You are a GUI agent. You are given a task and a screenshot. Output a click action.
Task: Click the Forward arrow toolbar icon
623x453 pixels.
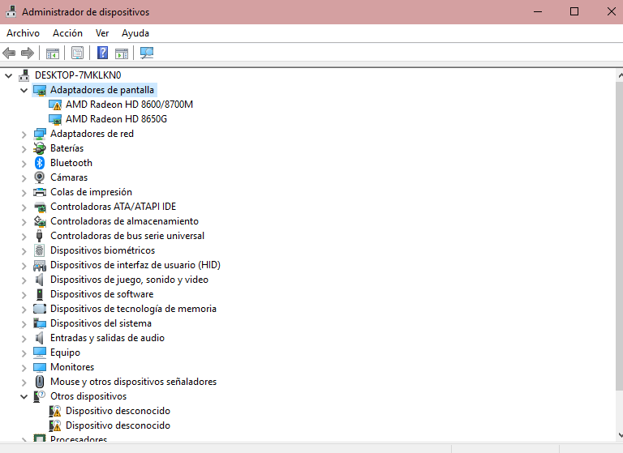click(x=27, y=53)
